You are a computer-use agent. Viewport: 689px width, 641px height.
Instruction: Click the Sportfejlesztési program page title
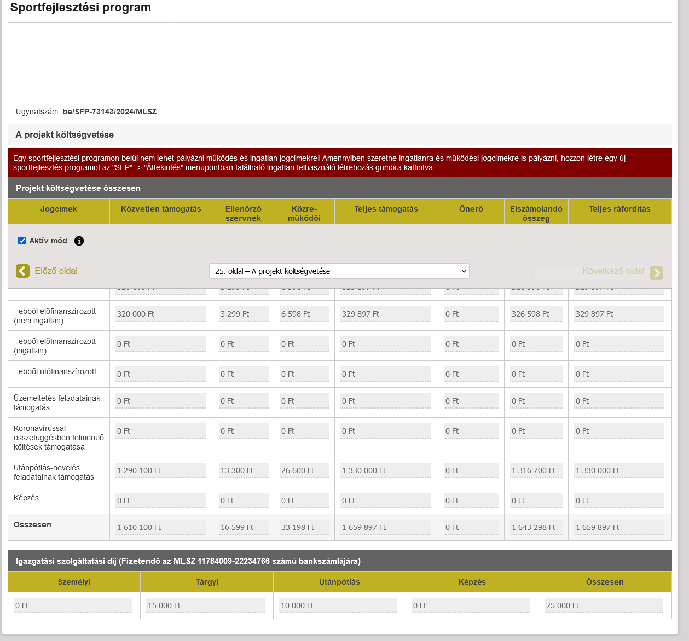80,8
